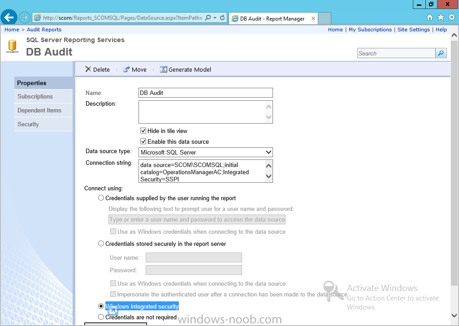This screenshot has width=459, height=326.
Task: Select Credentials supplied by the user running the report
Action: point(101,198)
